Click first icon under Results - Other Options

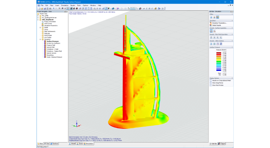pyautogui.click(x=211, y=44)
